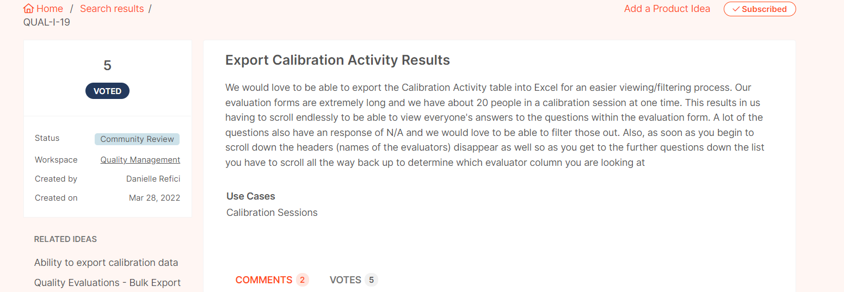Screen dimensions: 844x292
Task: Click the comments count badge showing 2
Action: pos(303,280)
